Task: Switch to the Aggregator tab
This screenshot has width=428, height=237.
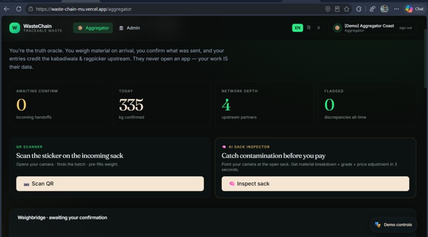Action: pyautogui.click(x=93, y=28)
